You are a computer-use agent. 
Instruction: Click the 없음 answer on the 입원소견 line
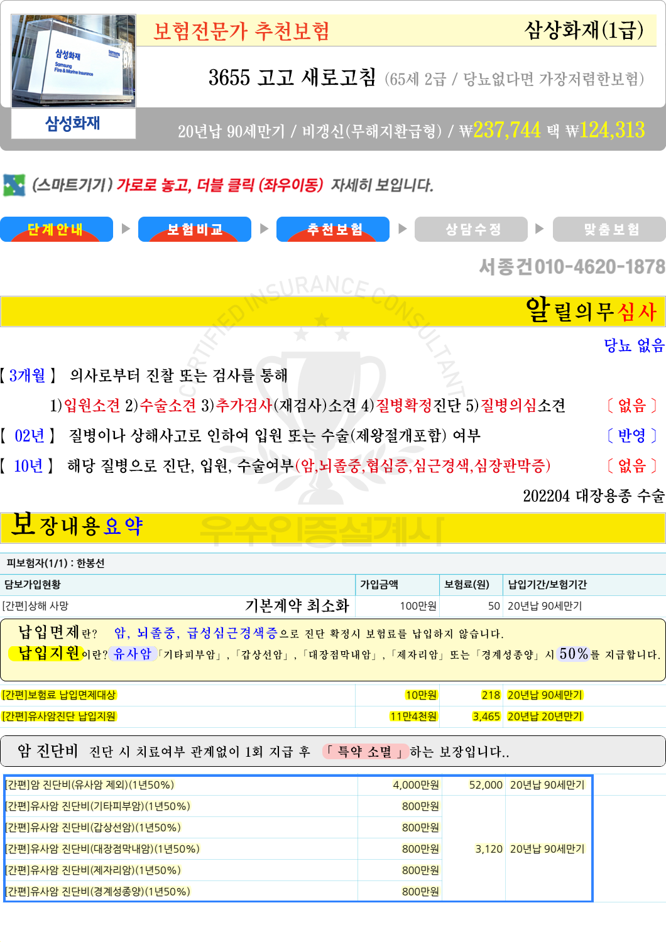tap(632, 406)
